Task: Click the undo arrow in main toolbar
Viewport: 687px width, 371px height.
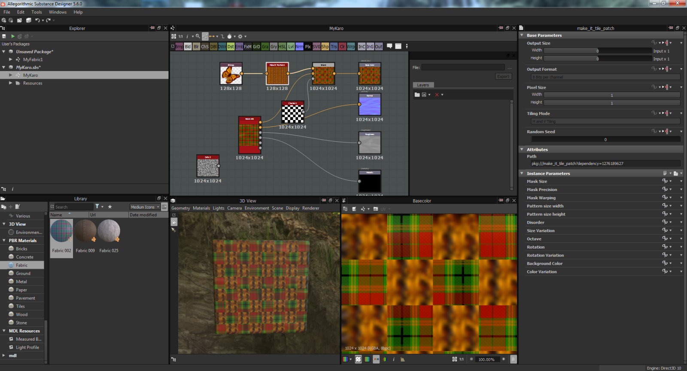Action: pyautogui.click(x=37, y=20)
